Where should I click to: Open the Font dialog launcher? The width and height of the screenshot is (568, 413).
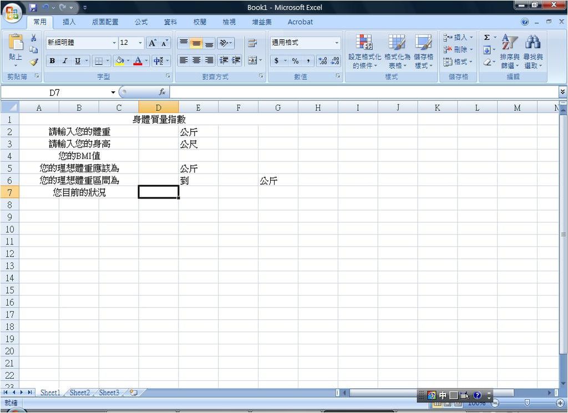point(168,76)
